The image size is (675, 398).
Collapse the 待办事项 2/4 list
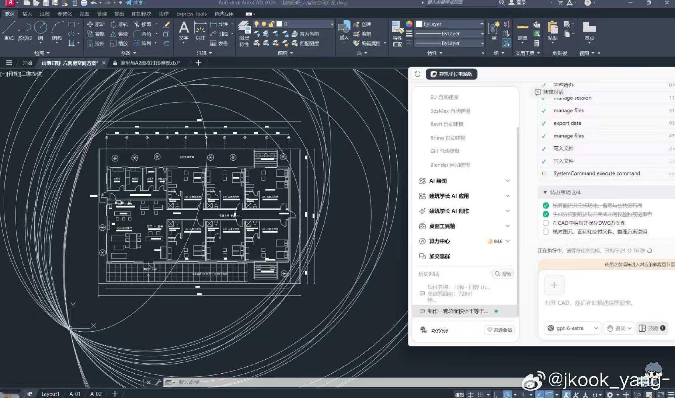coord(545,193)
